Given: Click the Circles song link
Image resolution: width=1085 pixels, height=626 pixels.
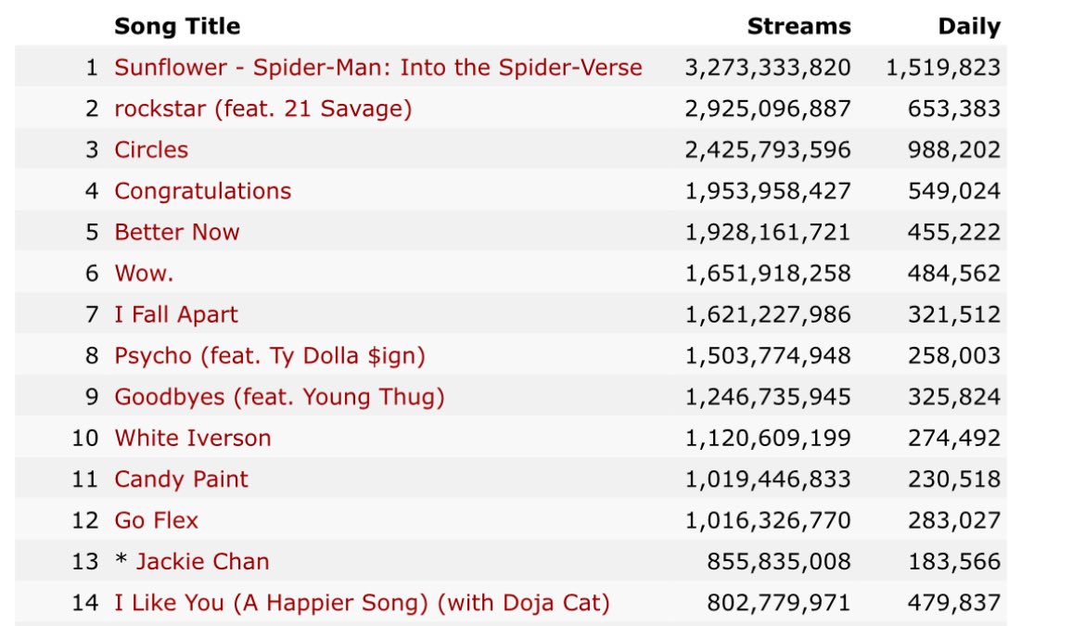Looking at the screenshot, I should pyautogui.click(x=151, y=149).
